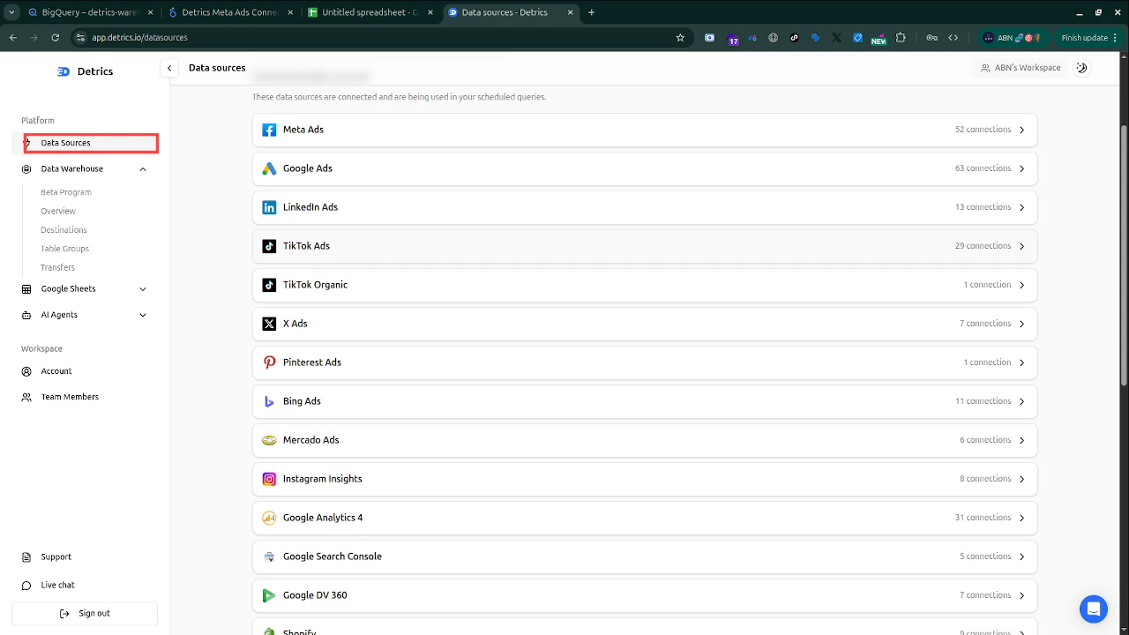Collapse the Data Warehouse section
Screen dimensions: 1129x635
pos(143,168)
